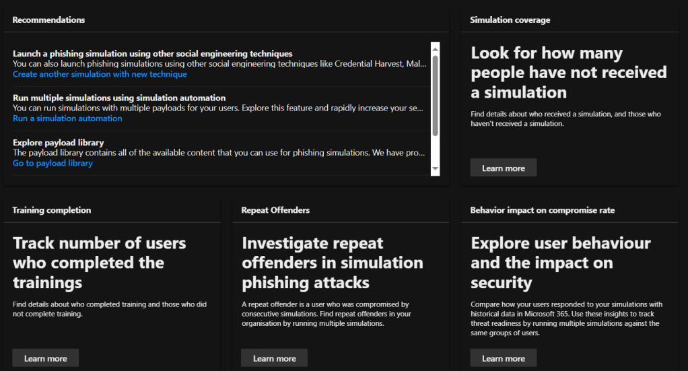Select the Recommendations card header
The width and height of the screenshot is (688, 371).
[48, 20]
